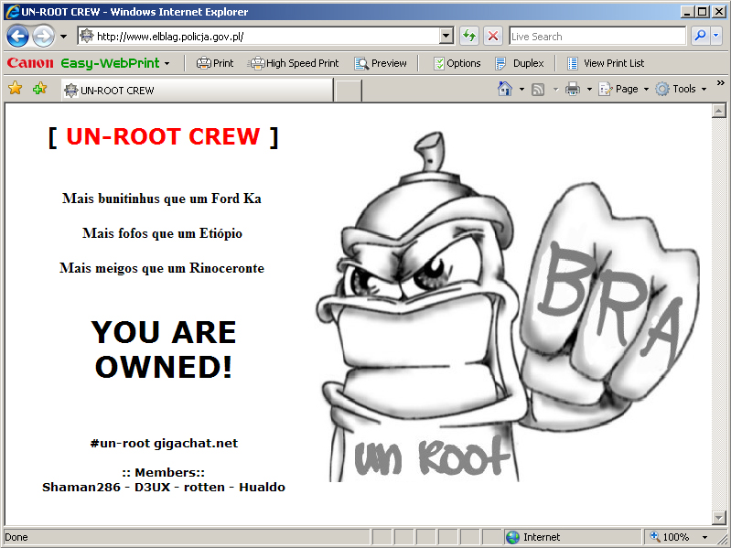Click the scroll up arrow on the page scrollbar
The width and height of the screenshot is (731, 548).
coord(719,111)
